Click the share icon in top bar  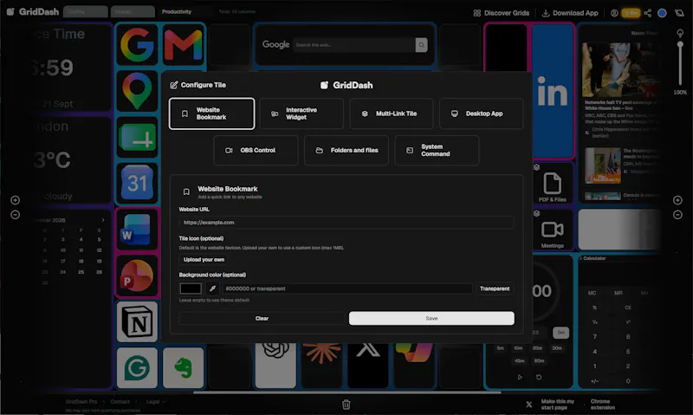[x=647, y=13]
